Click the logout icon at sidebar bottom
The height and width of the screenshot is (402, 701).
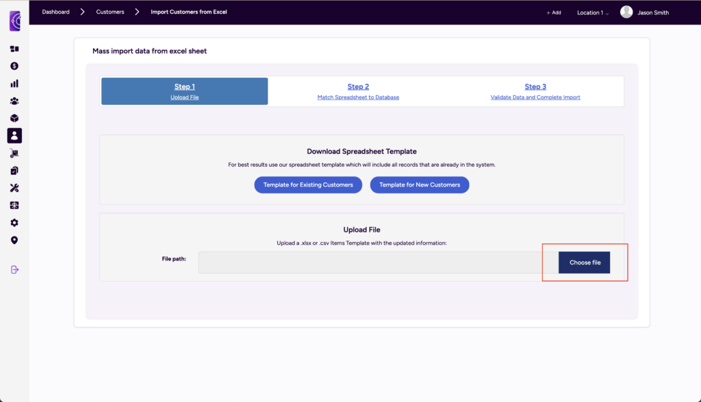click(x=14, y=269)
